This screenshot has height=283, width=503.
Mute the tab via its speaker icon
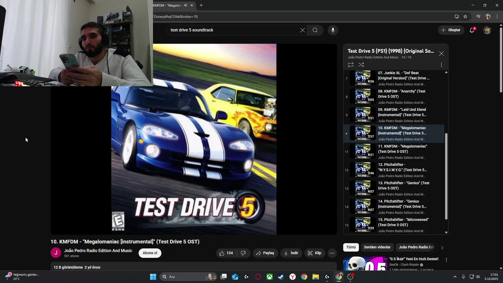click(185, 6)
